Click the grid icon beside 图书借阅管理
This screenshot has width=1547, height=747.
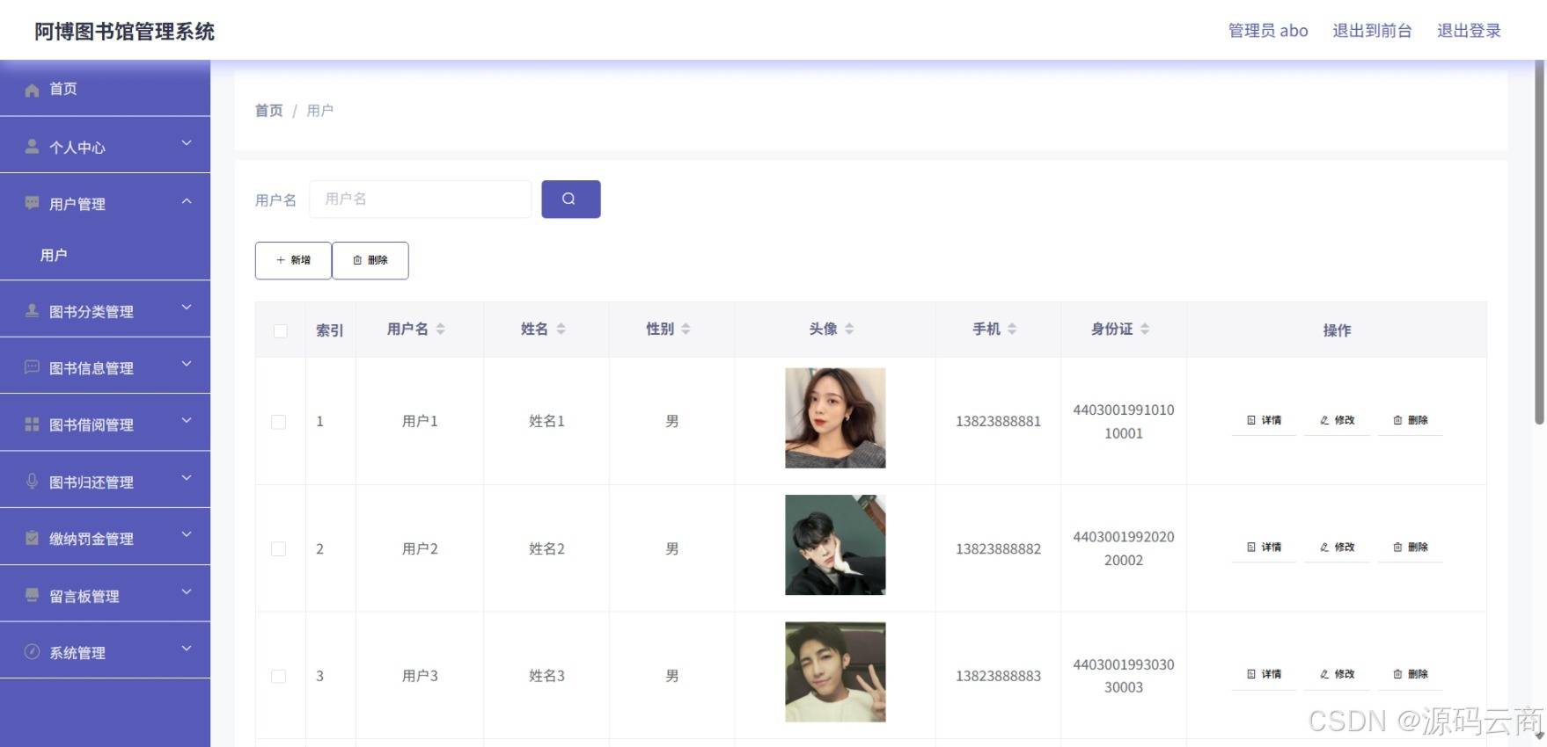click(32, 424)
